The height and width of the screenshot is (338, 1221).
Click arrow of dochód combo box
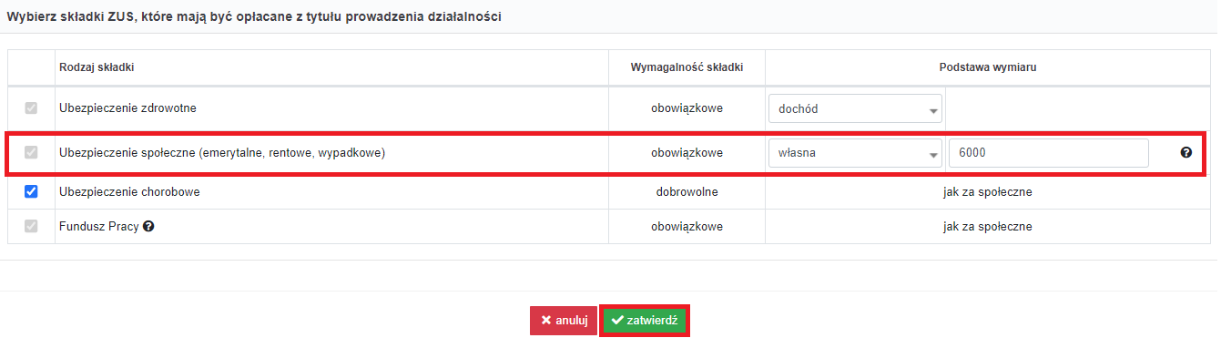pos(933,110)
